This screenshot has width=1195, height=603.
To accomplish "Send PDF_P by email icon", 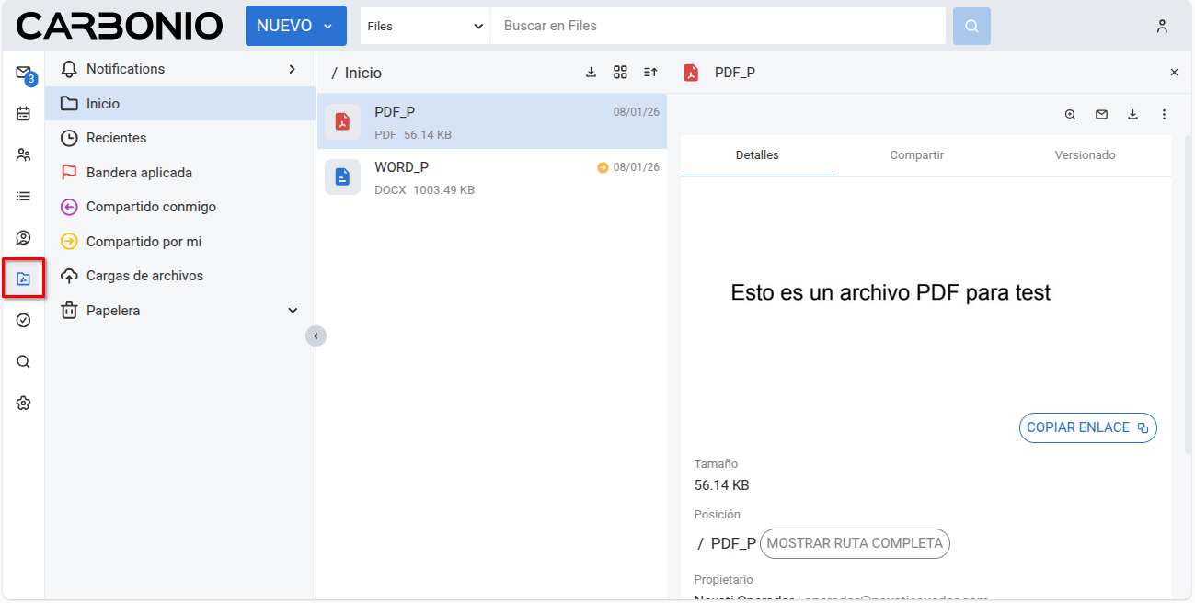I will (1101, 115).
